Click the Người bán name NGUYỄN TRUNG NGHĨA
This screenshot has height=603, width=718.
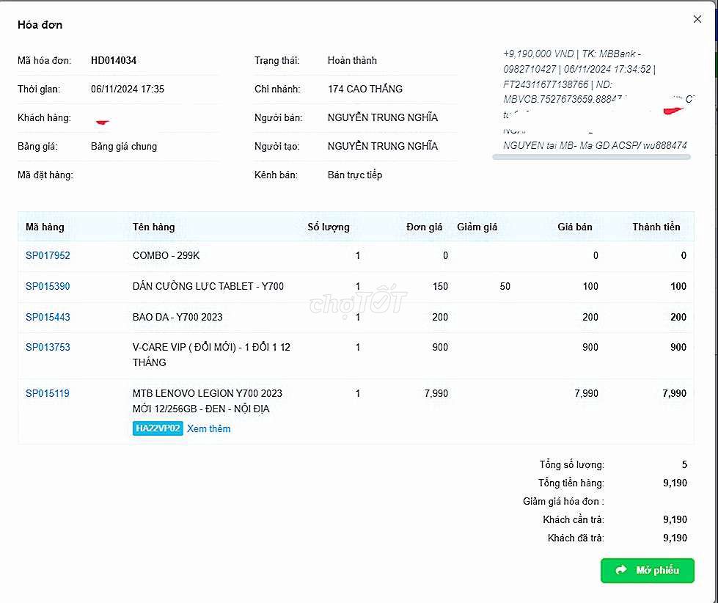383,117
